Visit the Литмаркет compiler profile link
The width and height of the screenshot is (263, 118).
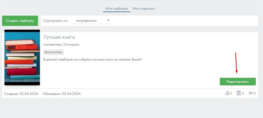(x=71, y=45)
